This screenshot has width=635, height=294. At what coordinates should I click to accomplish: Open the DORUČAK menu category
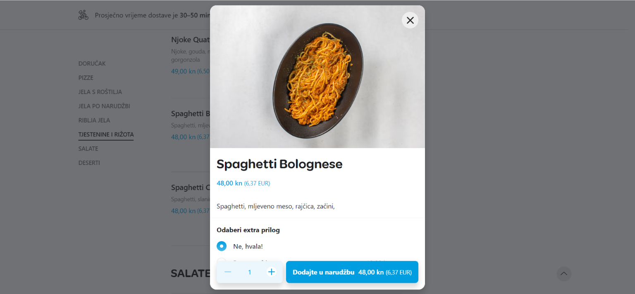pos(92,64)
